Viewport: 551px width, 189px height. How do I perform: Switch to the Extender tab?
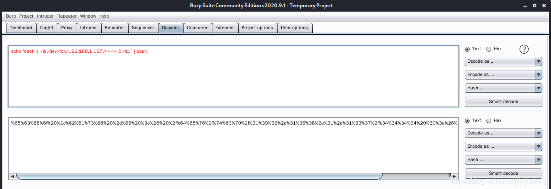pos(225,28)
